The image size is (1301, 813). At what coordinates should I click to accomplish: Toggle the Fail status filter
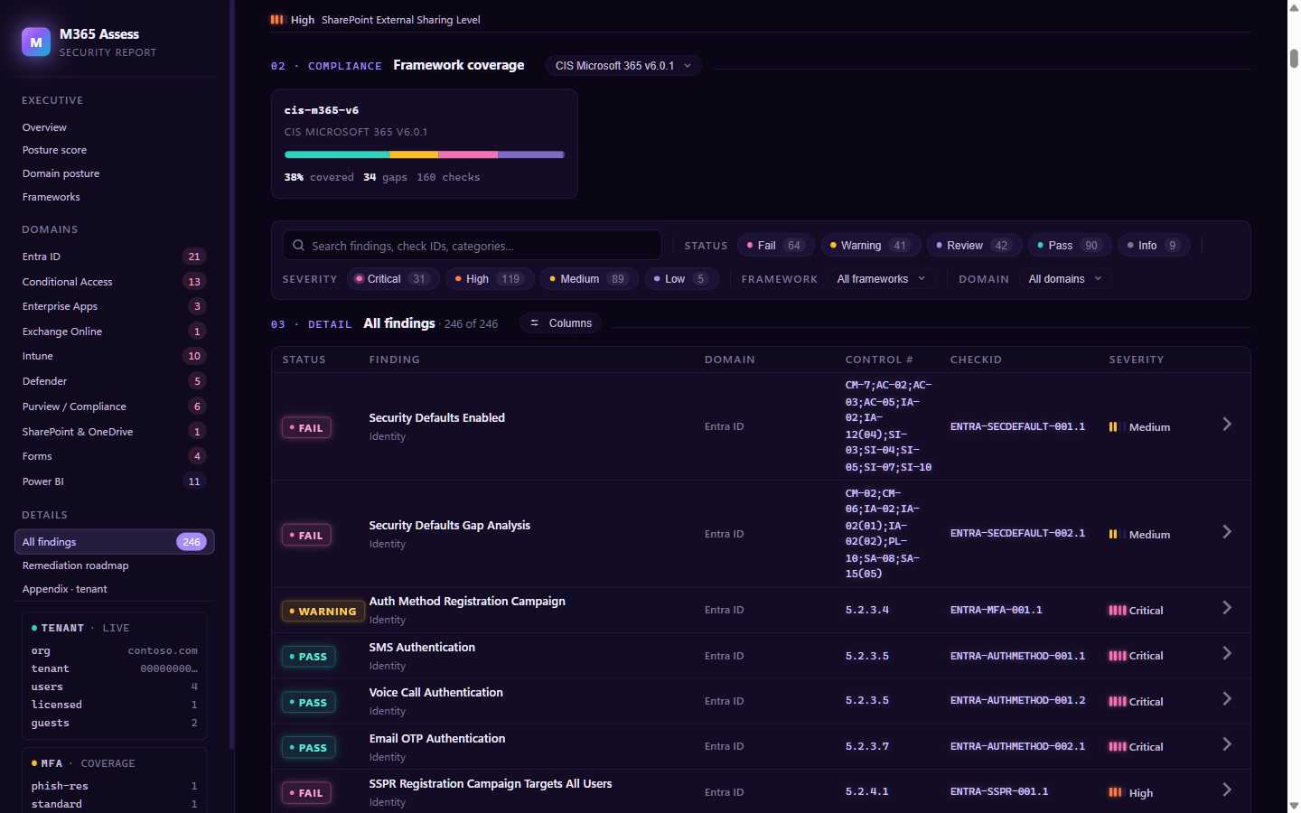click(776, 245)
